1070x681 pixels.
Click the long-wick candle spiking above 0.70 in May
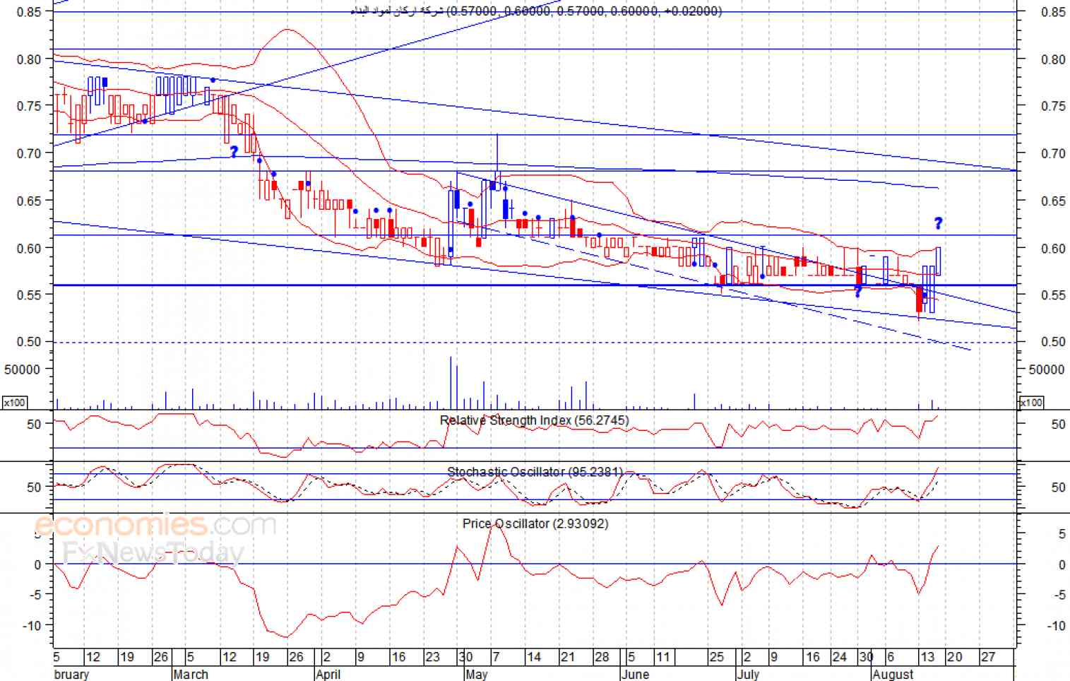coord(497,162)
